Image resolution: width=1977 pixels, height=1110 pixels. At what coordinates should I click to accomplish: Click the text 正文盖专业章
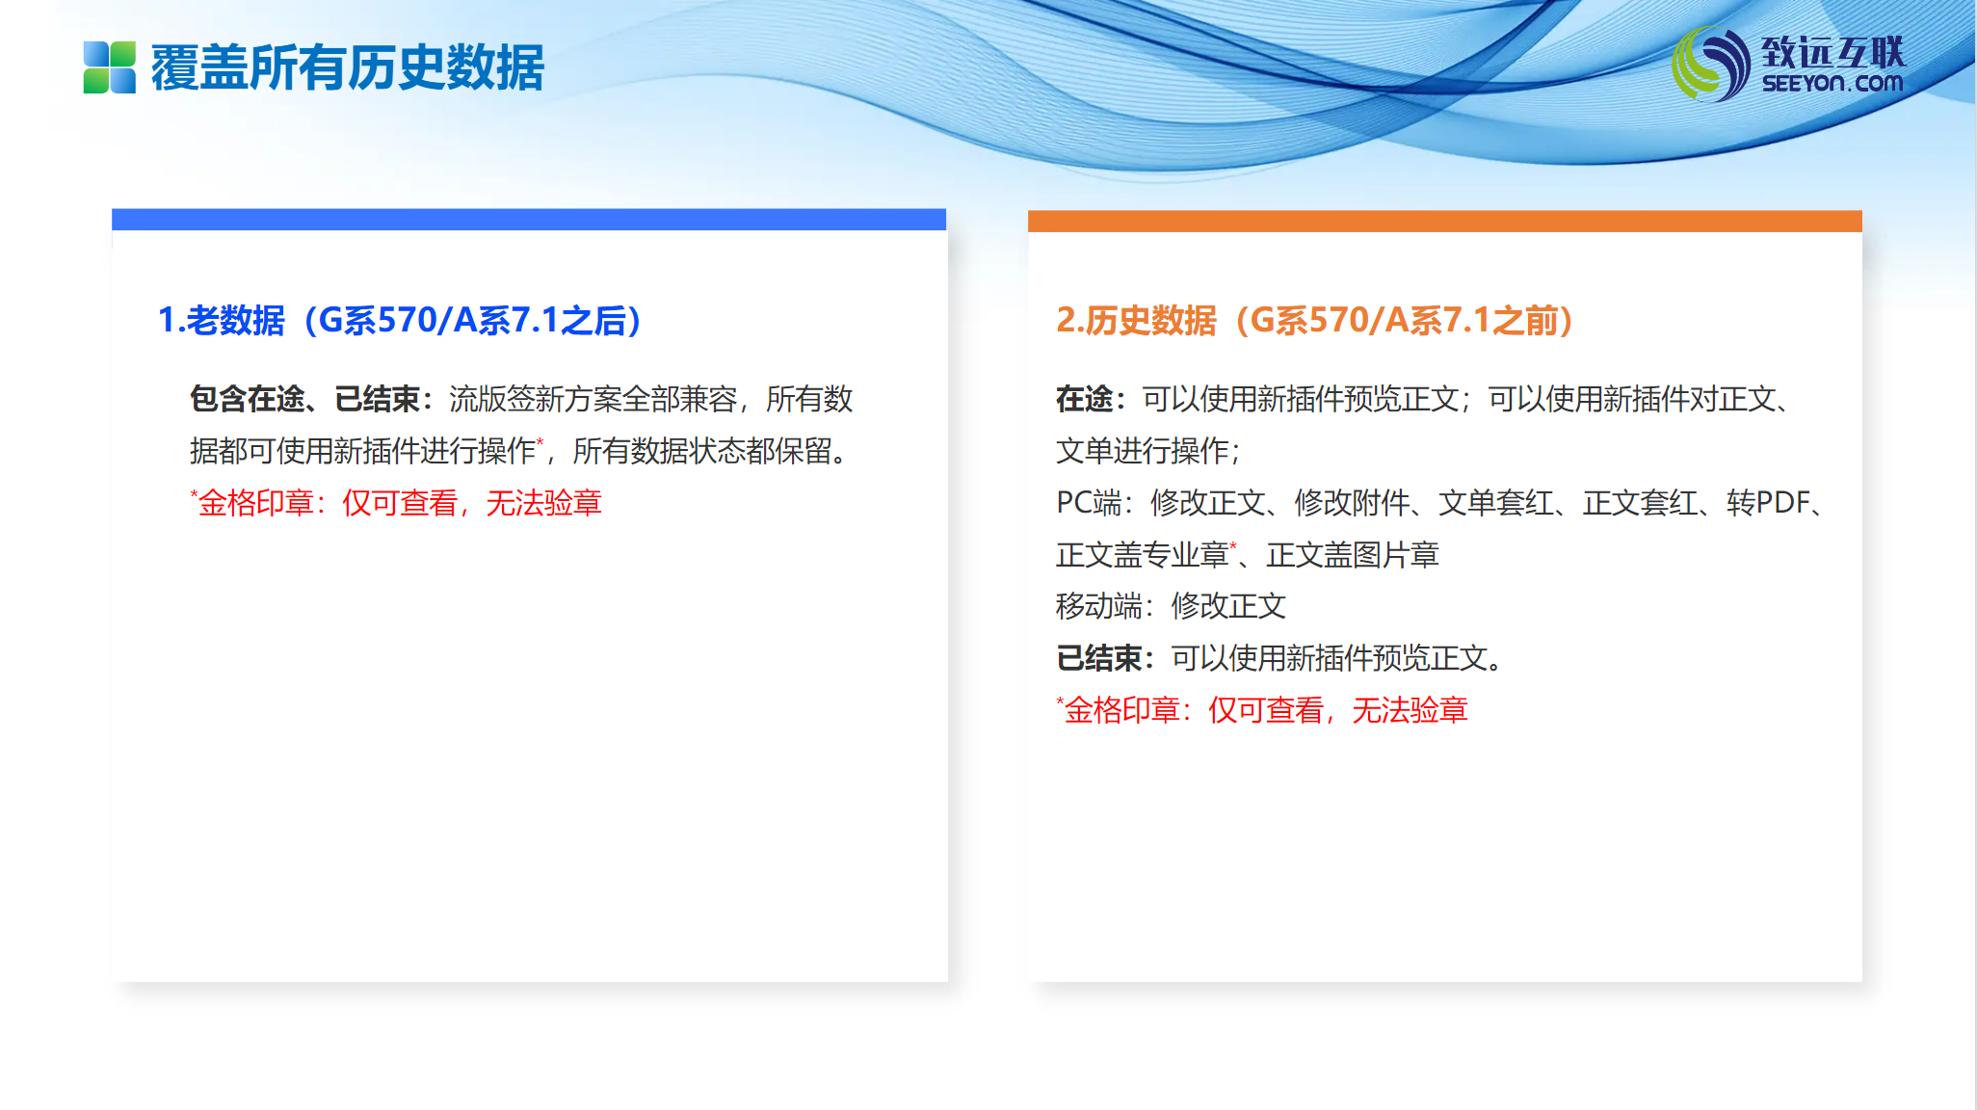point(1143,555)
